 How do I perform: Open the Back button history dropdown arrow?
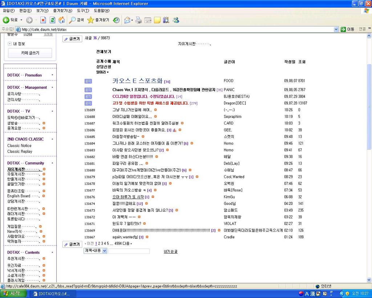21,20
